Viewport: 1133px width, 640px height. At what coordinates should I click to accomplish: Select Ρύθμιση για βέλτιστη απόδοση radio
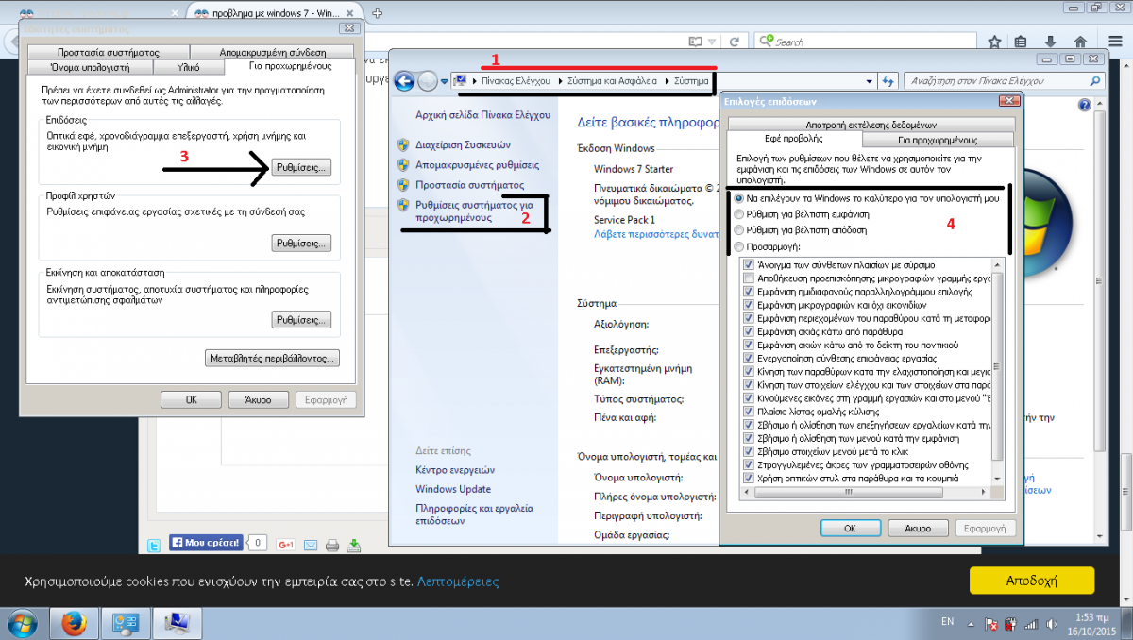point(738,229)
